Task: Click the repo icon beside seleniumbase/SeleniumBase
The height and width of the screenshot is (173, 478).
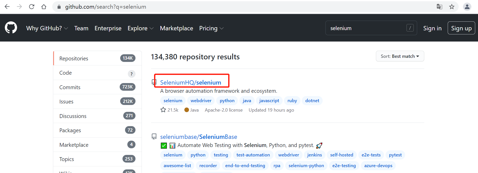Action: click(x=154, y=137)
